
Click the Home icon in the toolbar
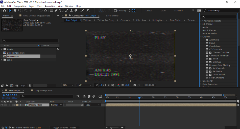point(5,10)
